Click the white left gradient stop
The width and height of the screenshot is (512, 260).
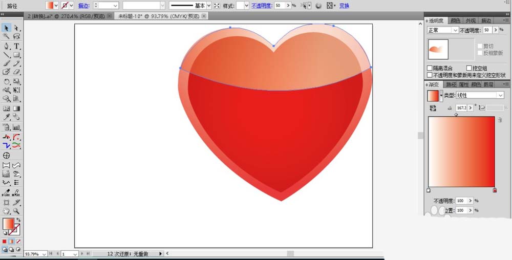[x=429, y=190]
